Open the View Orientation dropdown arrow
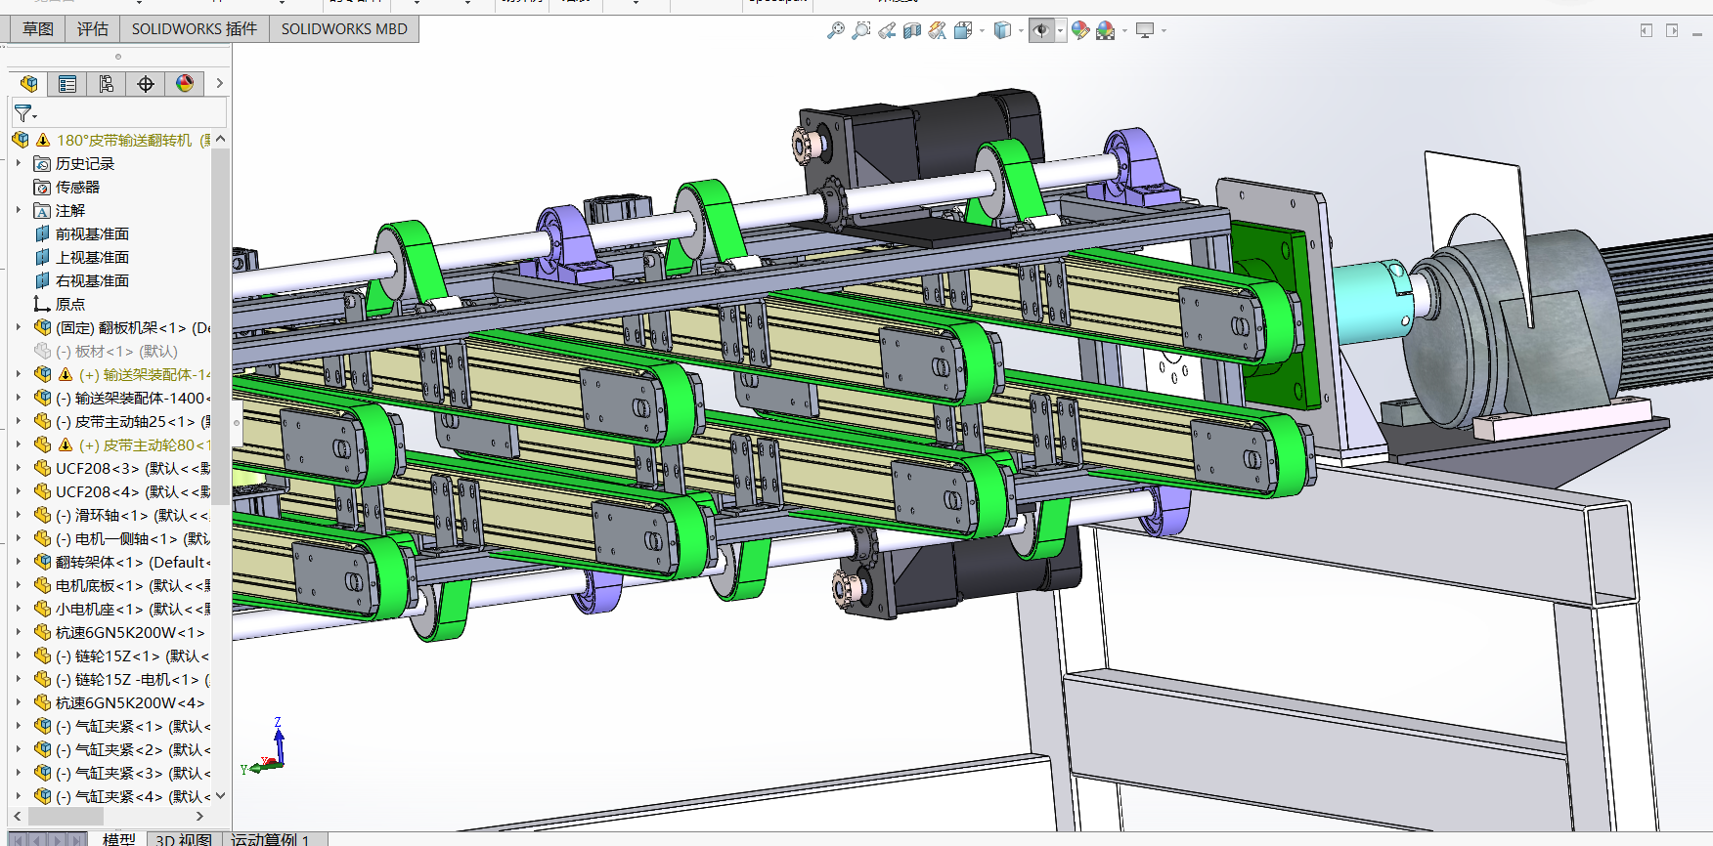This screenshot has height=846, width=1713. (x=982, y=30)
